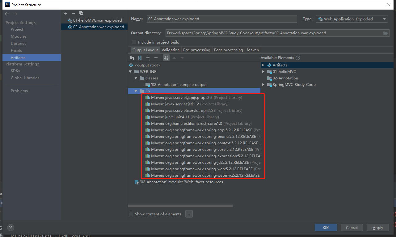Click the forward navigation arrow
Viewport: 396px width, 237px height.
click(x=15, y=14)
